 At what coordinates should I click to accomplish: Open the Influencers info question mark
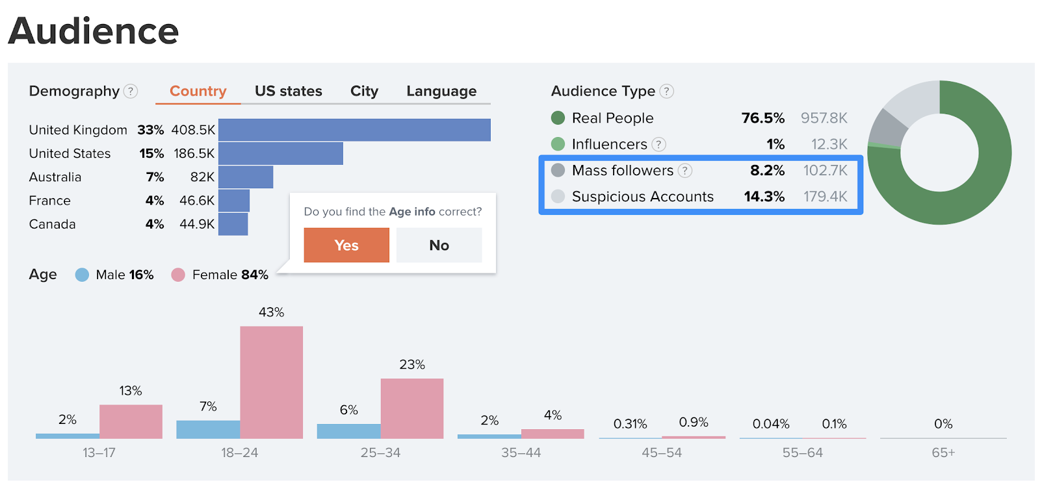[x=658, y=144]
